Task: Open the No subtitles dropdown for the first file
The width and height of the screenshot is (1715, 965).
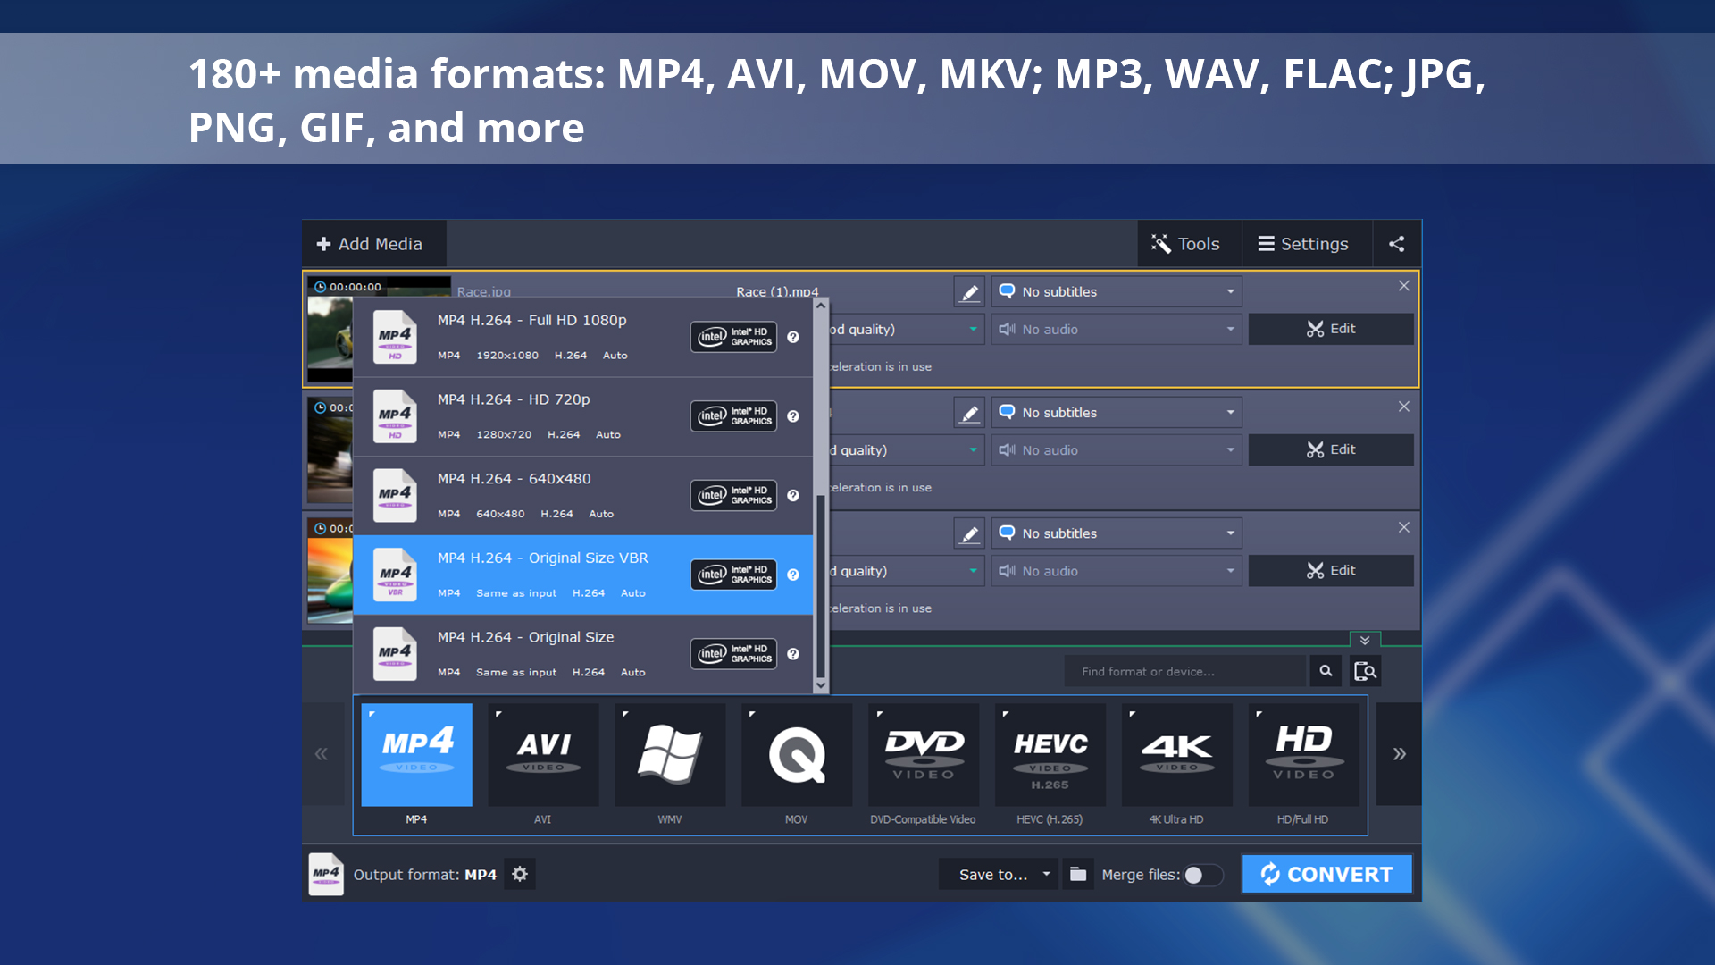Action: coord(1116,291)
